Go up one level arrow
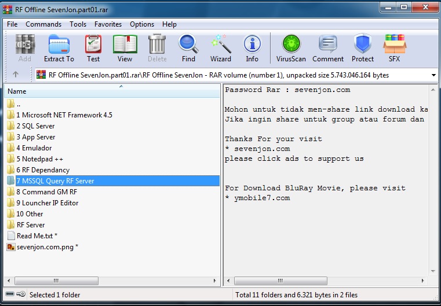This screenshot has height=306, width=441. coord(16,75)
